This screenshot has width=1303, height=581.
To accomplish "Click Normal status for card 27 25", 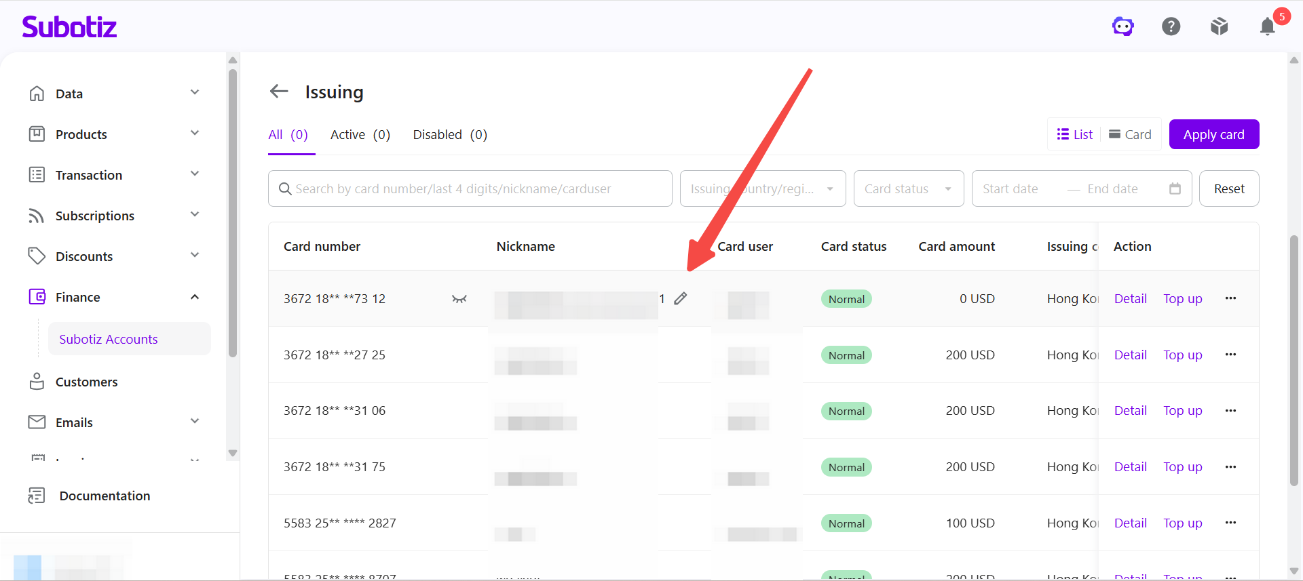I will tap(846, 355).
